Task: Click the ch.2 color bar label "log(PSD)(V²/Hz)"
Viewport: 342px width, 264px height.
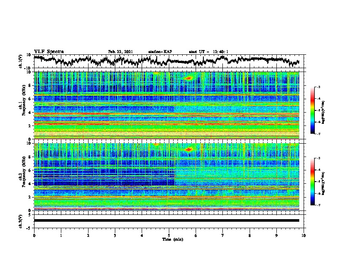Action: coord(323,183)
